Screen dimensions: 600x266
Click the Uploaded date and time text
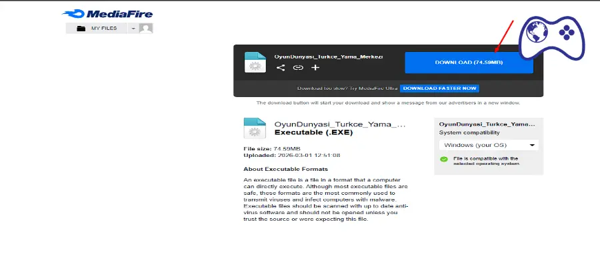pyautogui.click(x=292, y=155)
